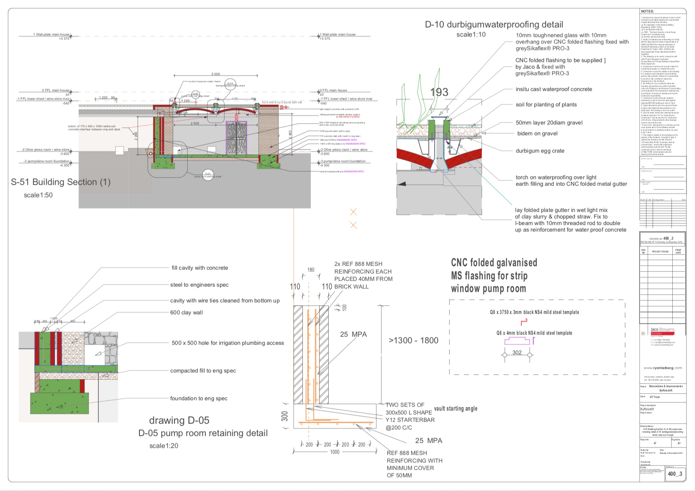Click the CNC folded galvanised MS flashing heading
This screenshot has height=491, width=695.
tap(494, 275)
